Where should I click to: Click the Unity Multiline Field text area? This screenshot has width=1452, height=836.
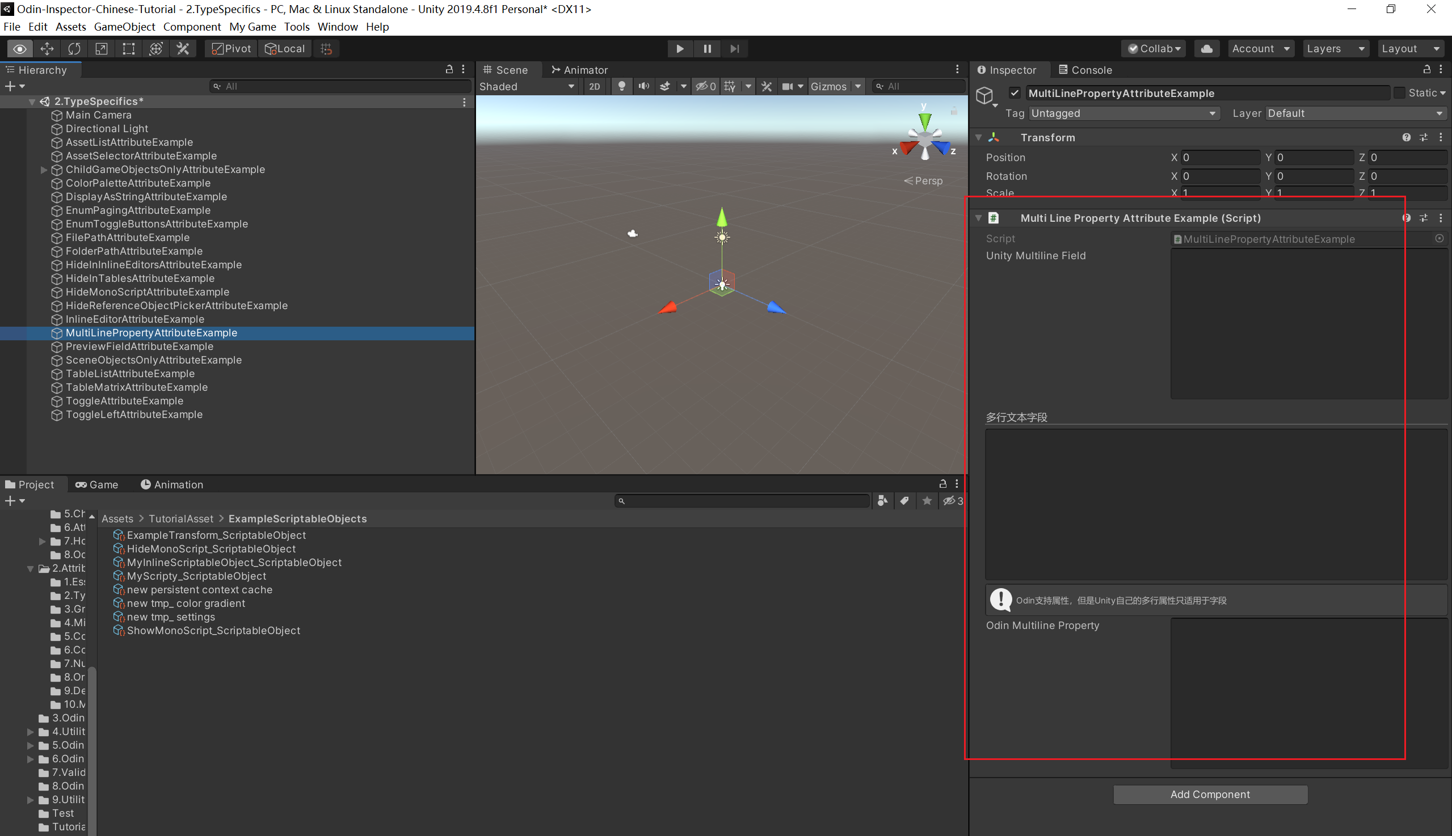point(1308,324)
